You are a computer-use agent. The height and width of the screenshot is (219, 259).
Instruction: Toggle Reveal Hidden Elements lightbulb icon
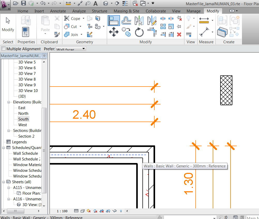click(x=121, y=211)
